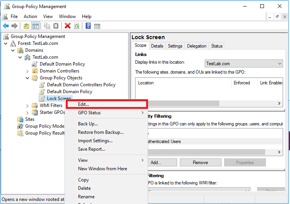Viewport: 290px width, 204px height.
Task: Click the green Refresh toolbar icon
Action: click(77, 26)
